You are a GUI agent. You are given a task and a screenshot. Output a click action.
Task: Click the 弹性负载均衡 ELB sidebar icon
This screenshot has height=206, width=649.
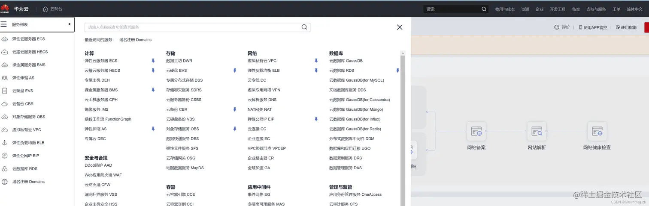point(5,143)
